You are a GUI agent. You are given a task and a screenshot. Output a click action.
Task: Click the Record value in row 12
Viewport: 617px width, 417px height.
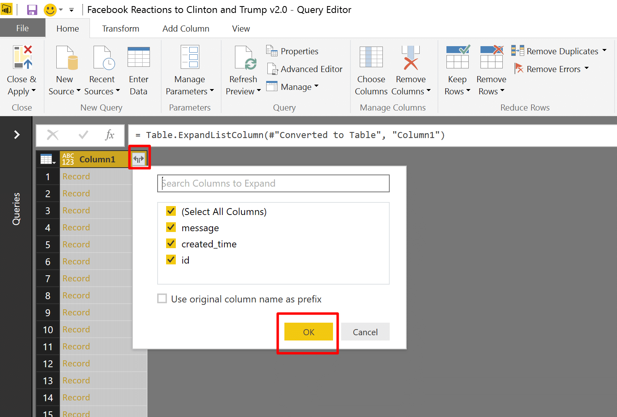76,364
